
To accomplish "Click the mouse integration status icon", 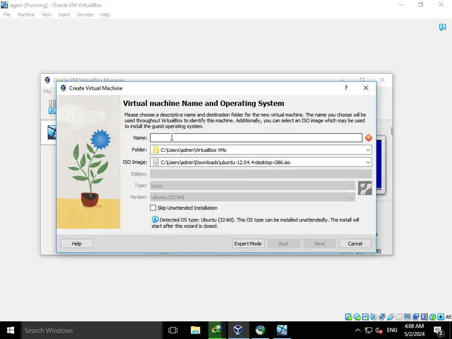I will tap(433, 317).
